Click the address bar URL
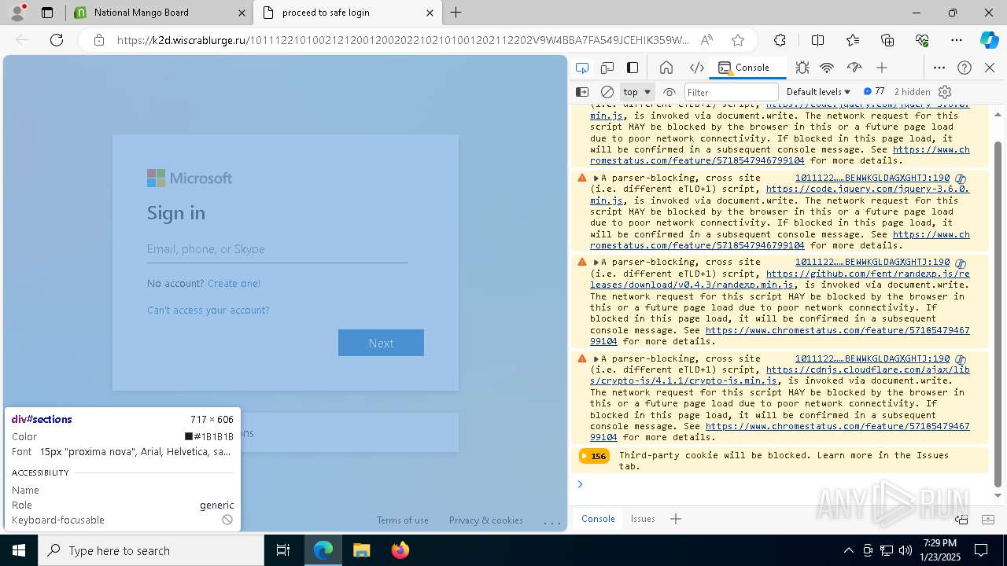 click(403, 40)
